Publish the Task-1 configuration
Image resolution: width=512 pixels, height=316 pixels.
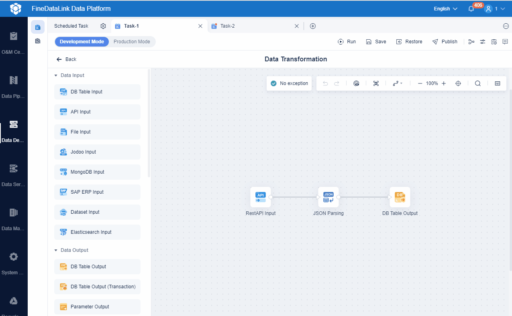[x=445, y=41]
